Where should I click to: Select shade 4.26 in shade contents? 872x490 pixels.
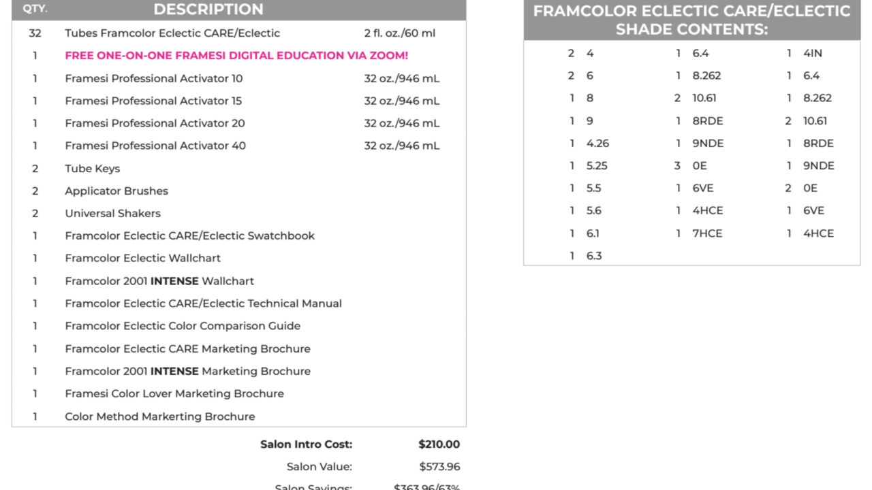coord(597,144)
